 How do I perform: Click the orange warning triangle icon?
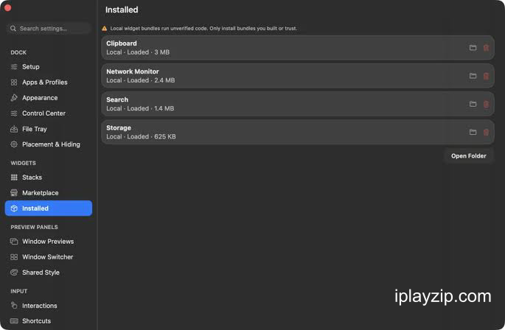(x=105, y=28)
